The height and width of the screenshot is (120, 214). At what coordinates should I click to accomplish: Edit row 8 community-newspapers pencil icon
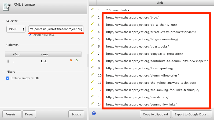tap(93, 60)
